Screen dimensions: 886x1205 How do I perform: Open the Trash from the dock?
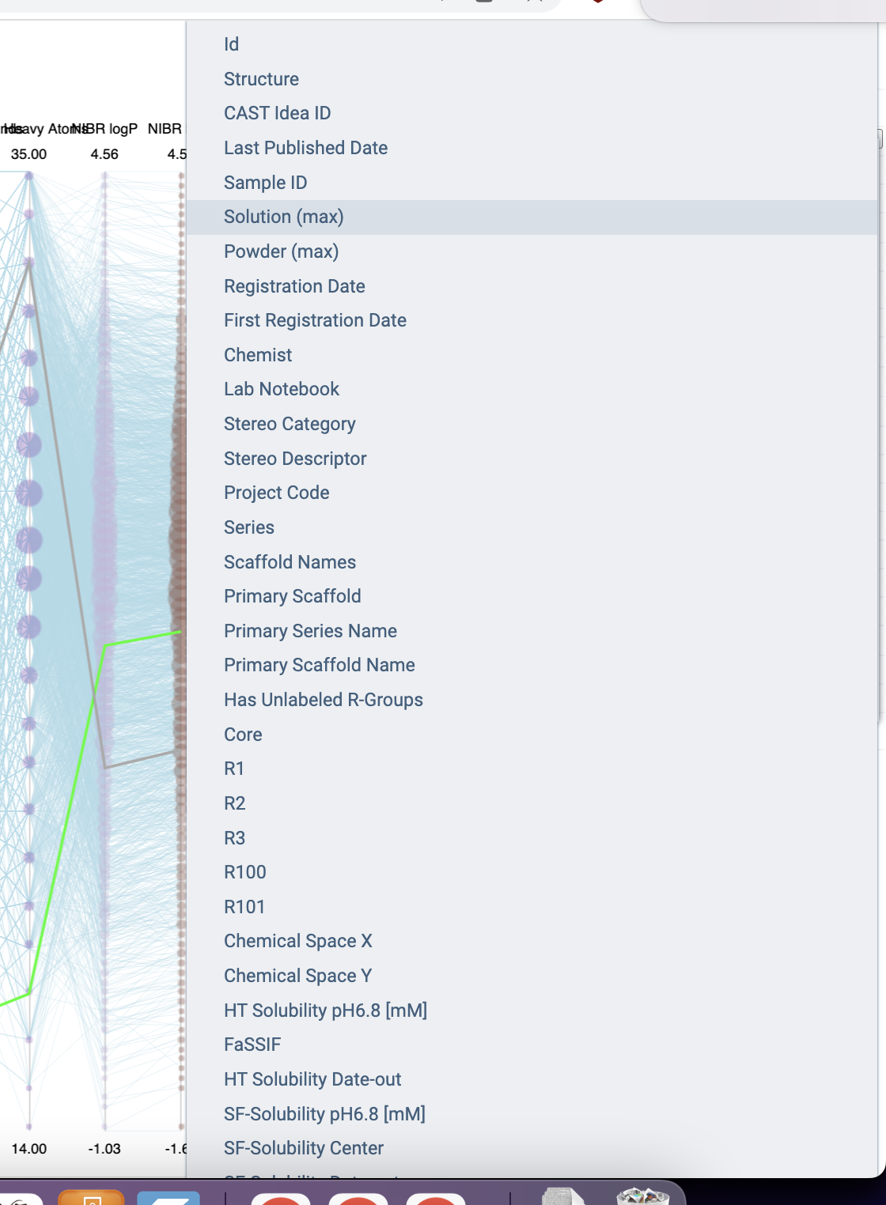coord(641,1196)
